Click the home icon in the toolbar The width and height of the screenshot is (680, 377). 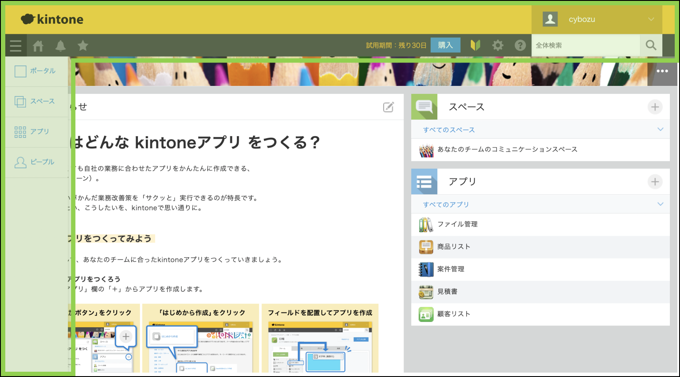38,45
